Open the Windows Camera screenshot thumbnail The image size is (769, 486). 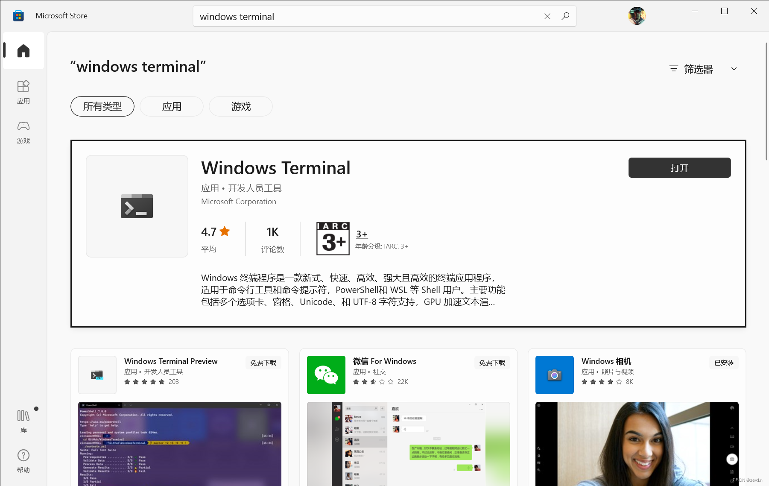pos(637,444)
